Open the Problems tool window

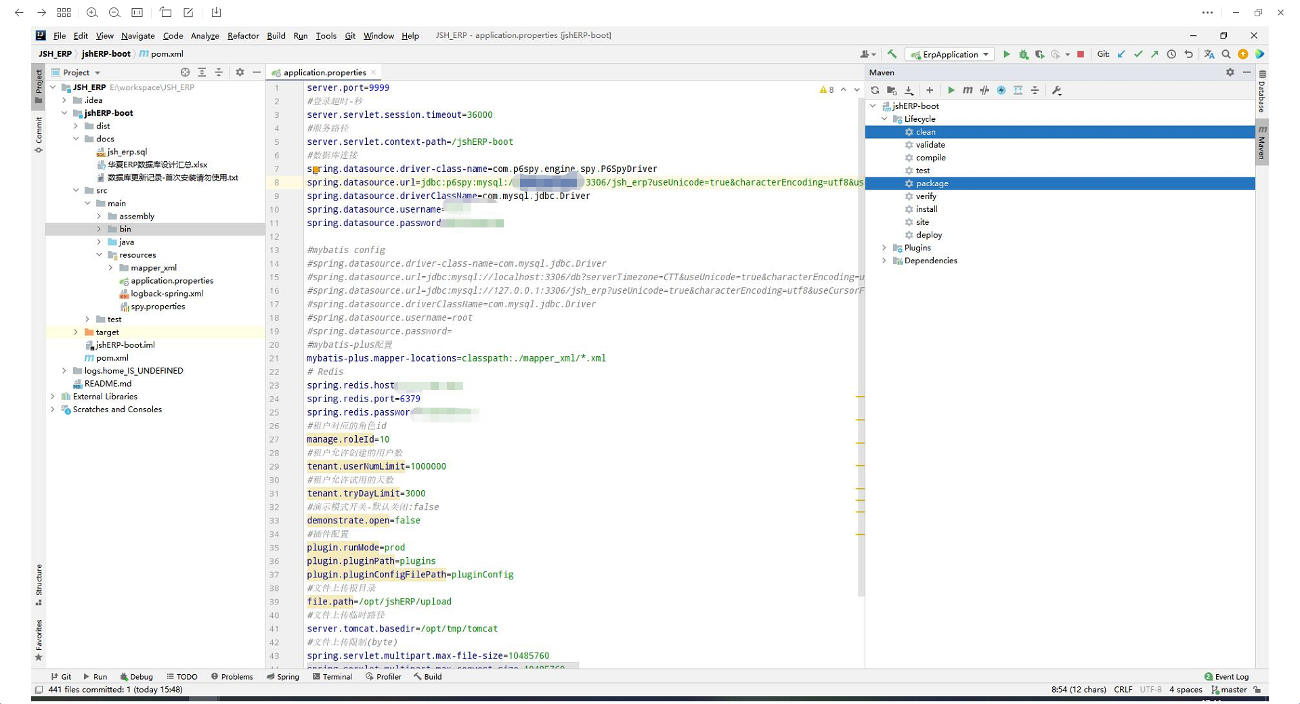(232, 676)
